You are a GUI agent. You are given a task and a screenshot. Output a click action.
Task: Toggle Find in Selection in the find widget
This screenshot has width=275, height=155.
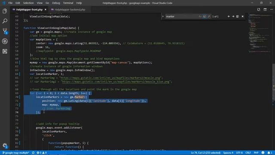point(238,16)
